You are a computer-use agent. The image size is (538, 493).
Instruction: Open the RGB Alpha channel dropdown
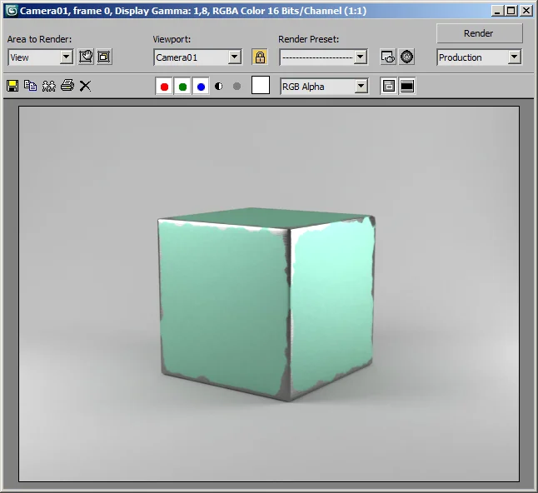pos(324,87)
